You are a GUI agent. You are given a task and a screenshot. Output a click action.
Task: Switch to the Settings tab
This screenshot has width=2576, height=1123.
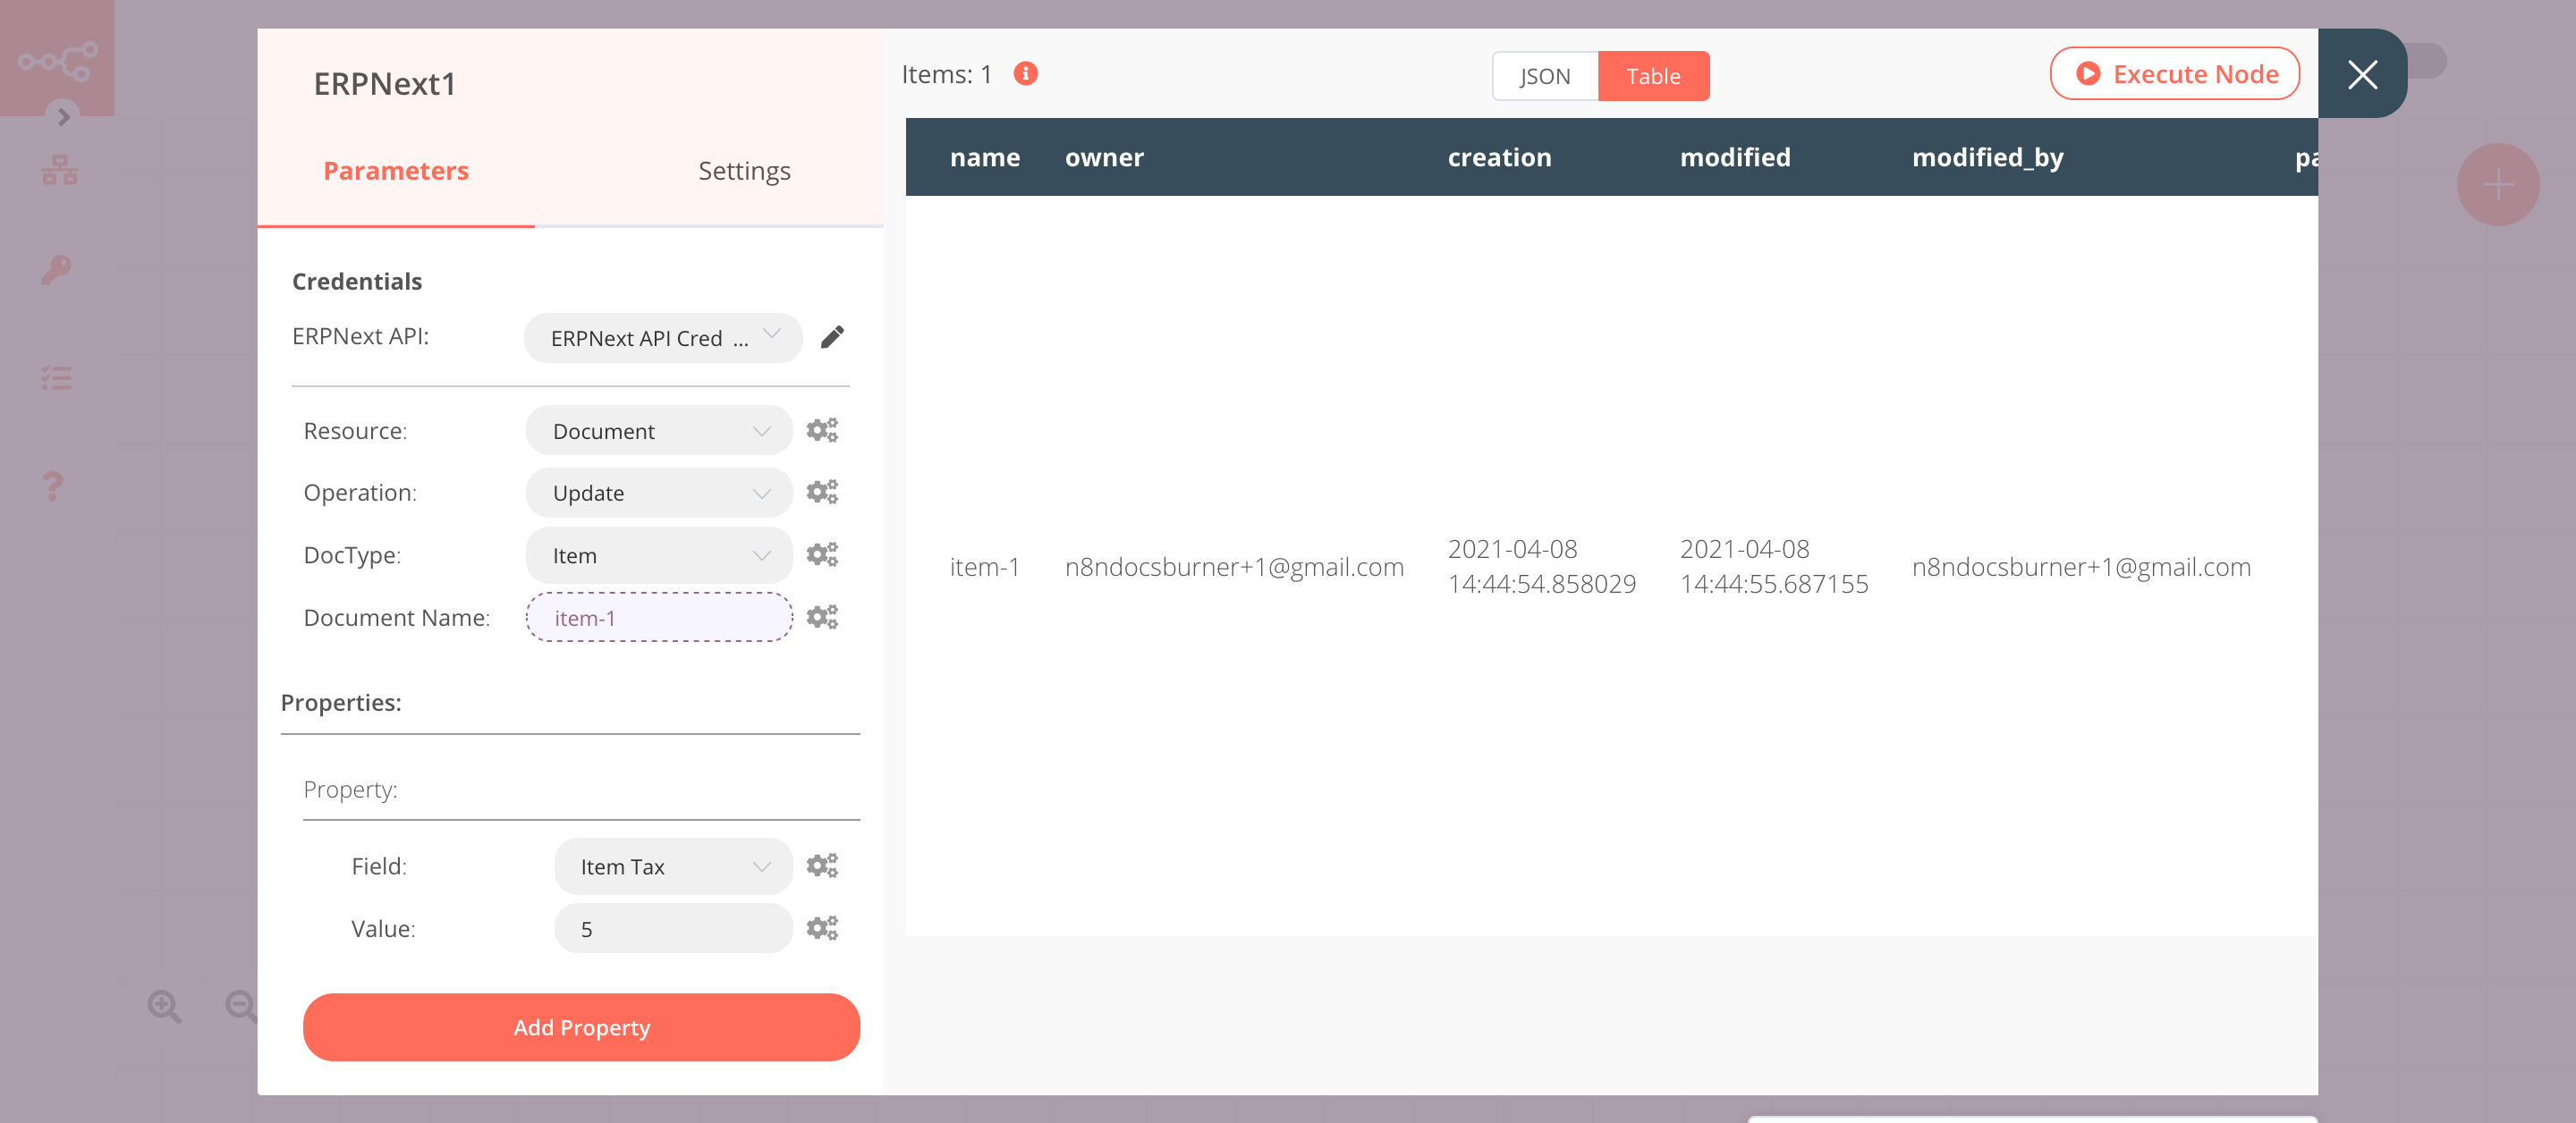[742, 169]
